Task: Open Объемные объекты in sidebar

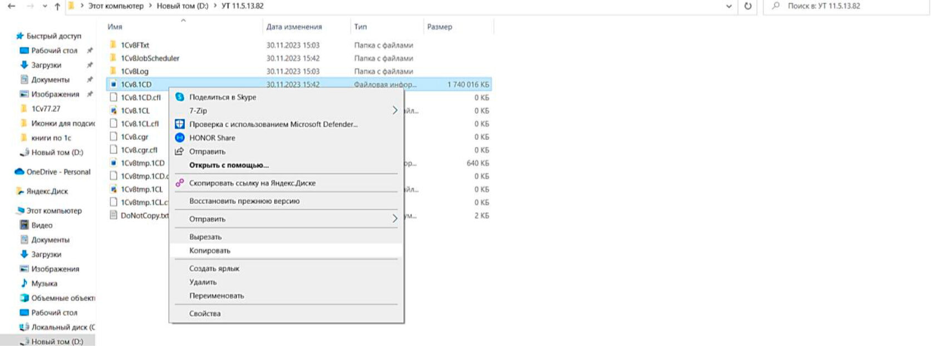Action: [63, 298]
